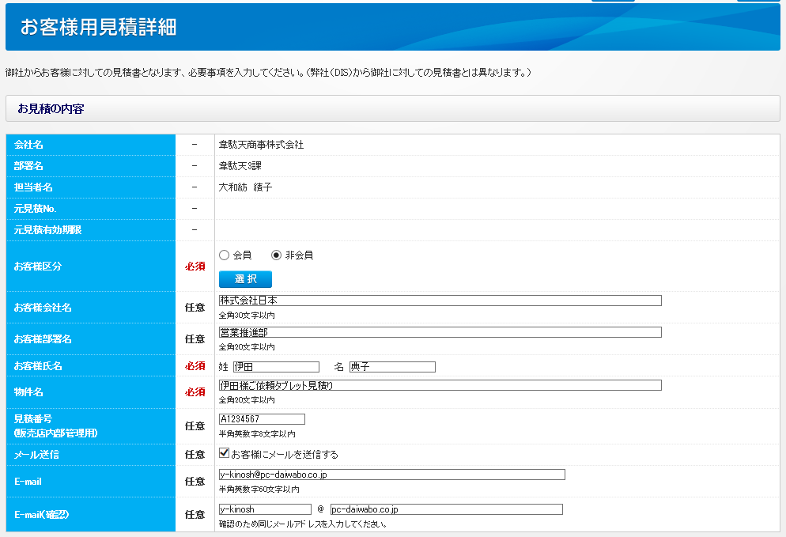786x537 pixels.
Task: Click the quote number field showing A1234567
Action: pos(261,418)
